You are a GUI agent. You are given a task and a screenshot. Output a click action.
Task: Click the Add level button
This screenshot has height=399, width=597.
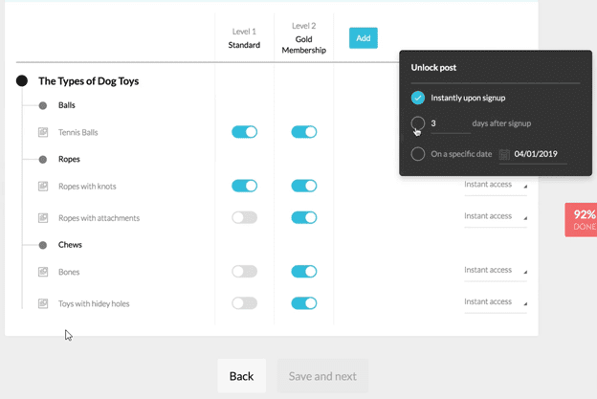coord(364,38)
